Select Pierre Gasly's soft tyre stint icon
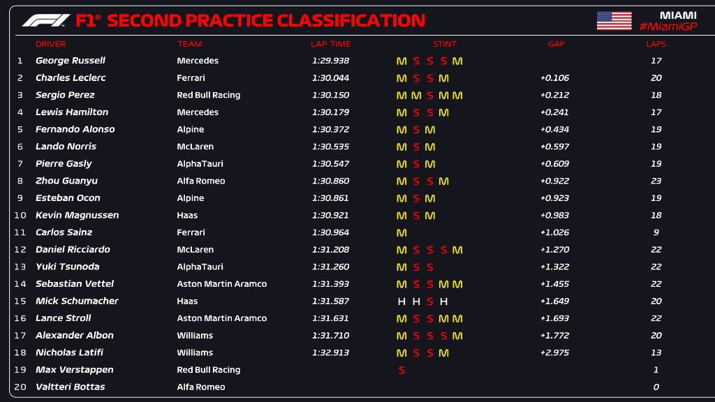 click(415, 164)
